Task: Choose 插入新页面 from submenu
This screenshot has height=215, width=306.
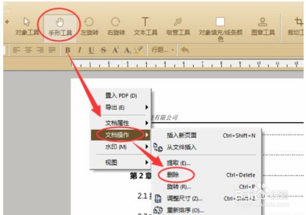Action: point(207,135)
